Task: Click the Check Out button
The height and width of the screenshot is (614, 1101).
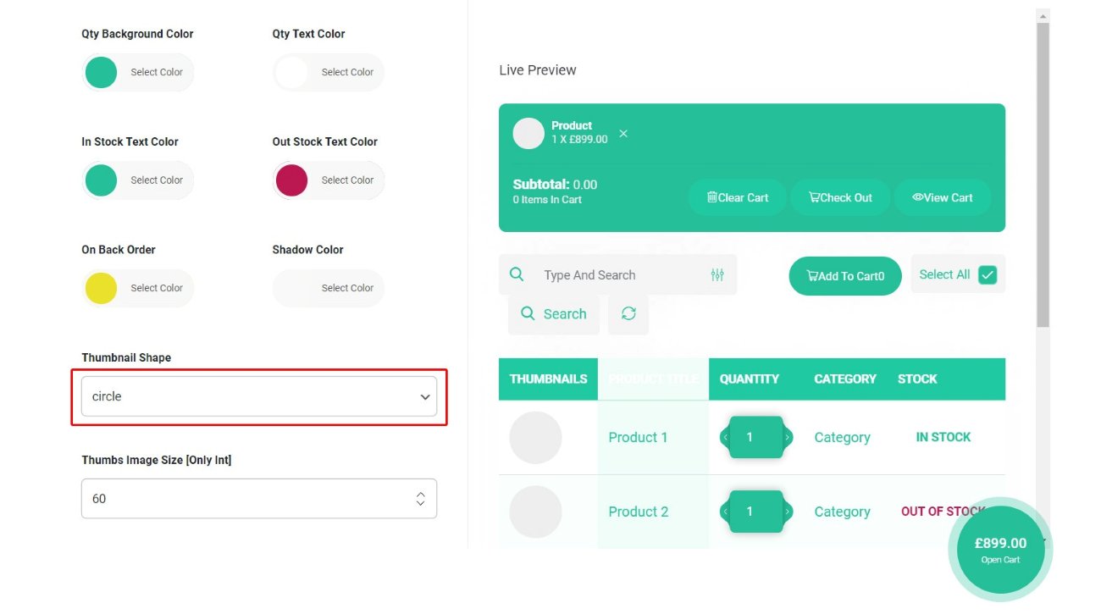Action: (840, 197)
